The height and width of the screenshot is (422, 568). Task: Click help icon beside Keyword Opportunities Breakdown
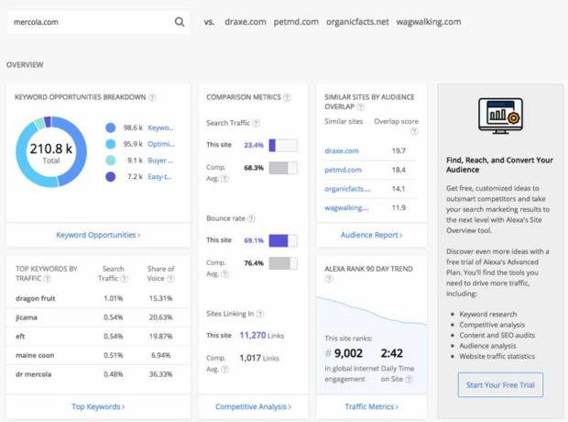(152, 97)
